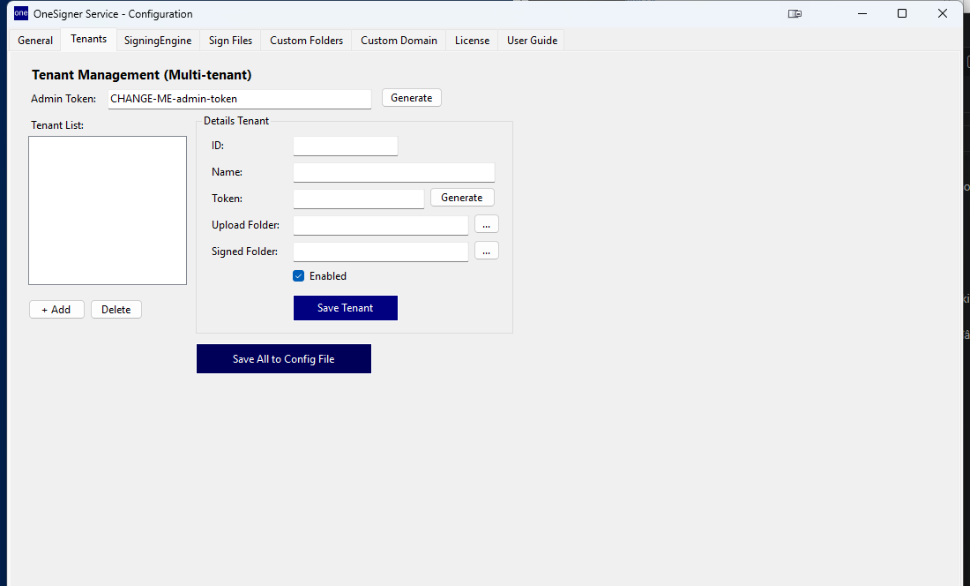
Task: Open the User Guide tab
Action: (x=532, y=41)
